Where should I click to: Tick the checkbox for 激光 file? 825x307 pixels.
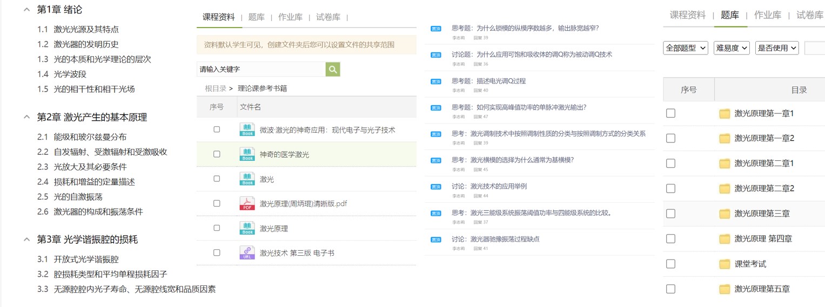coord(217,179)
